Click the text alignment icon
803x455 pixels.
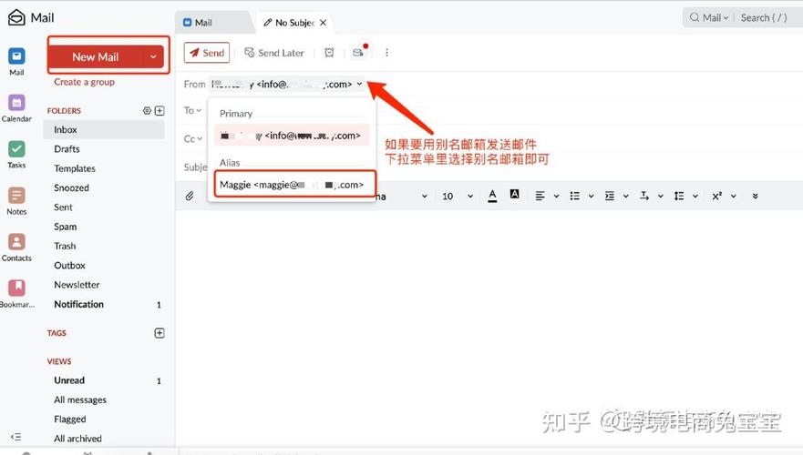tap(540, 196)
